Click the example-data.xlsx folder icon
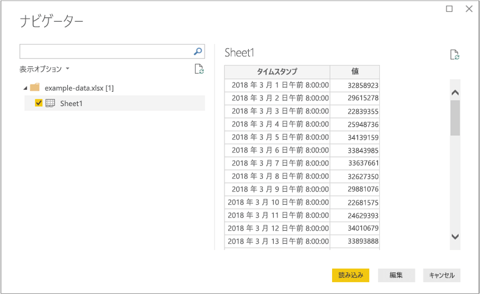This screenshot has width=480, height=294. (35, 87)
